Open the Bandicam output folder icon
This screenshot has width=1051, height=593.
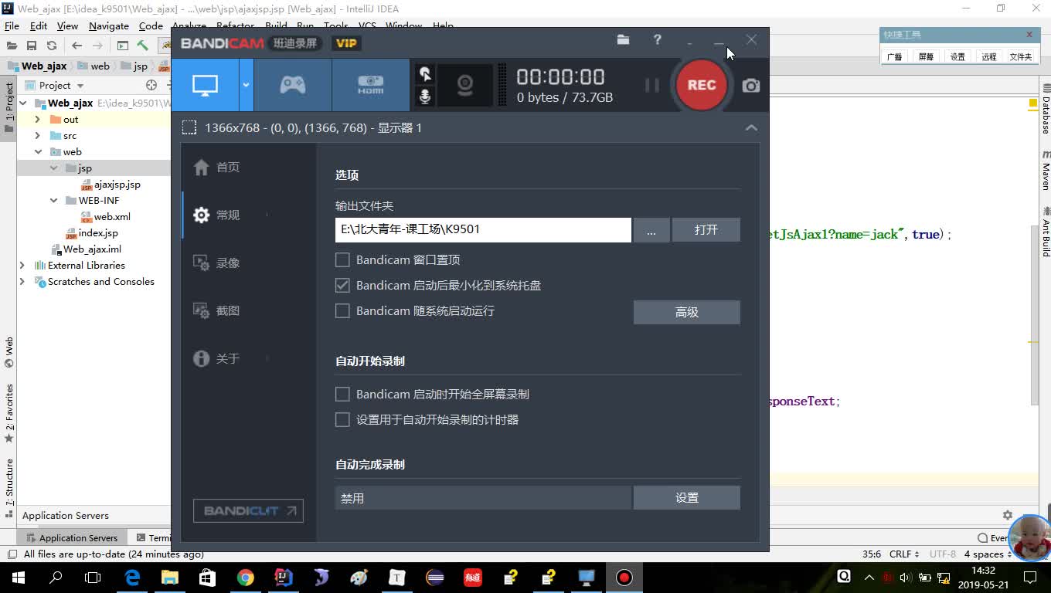coord(623,39)
